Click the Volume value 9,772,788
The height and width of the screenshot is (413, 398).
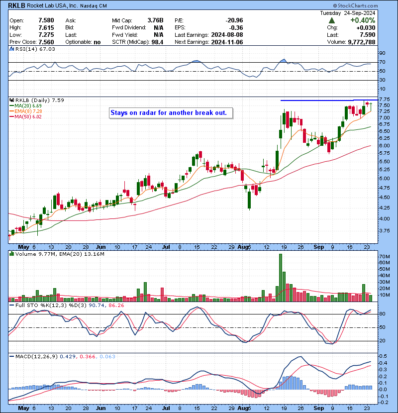click(362, 42)
